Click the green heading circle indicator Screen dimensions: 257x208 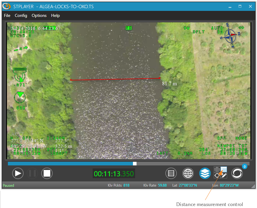pos(20,97)
